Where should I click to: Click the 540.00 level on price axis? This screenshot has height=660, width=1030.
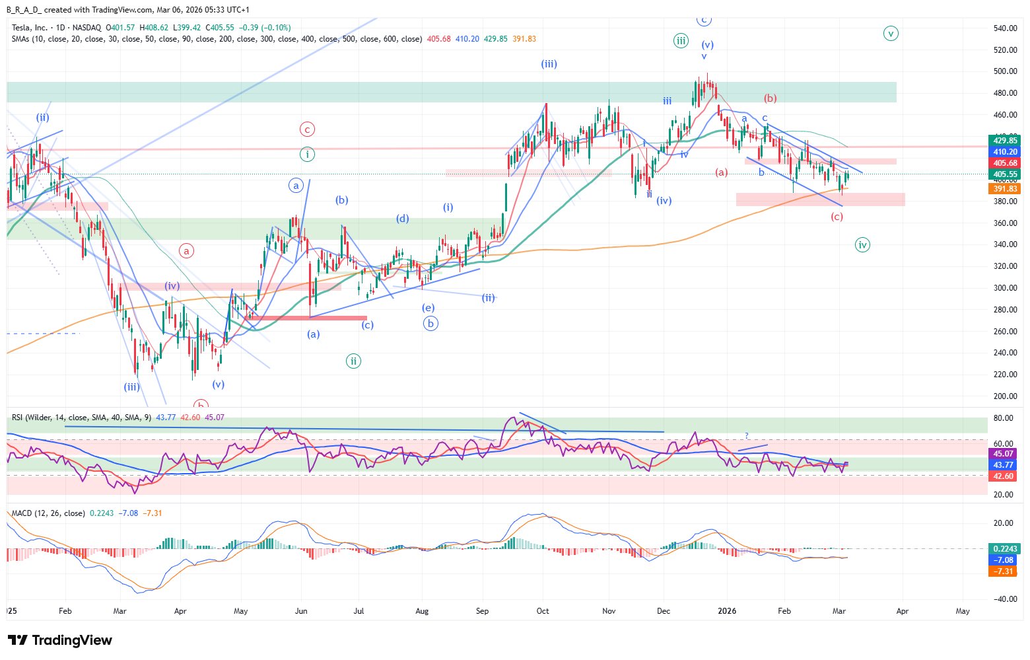click(1004, 28)
